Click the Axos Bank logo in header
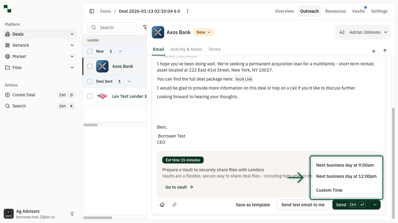The image size is (398, 223). point(158,32)
